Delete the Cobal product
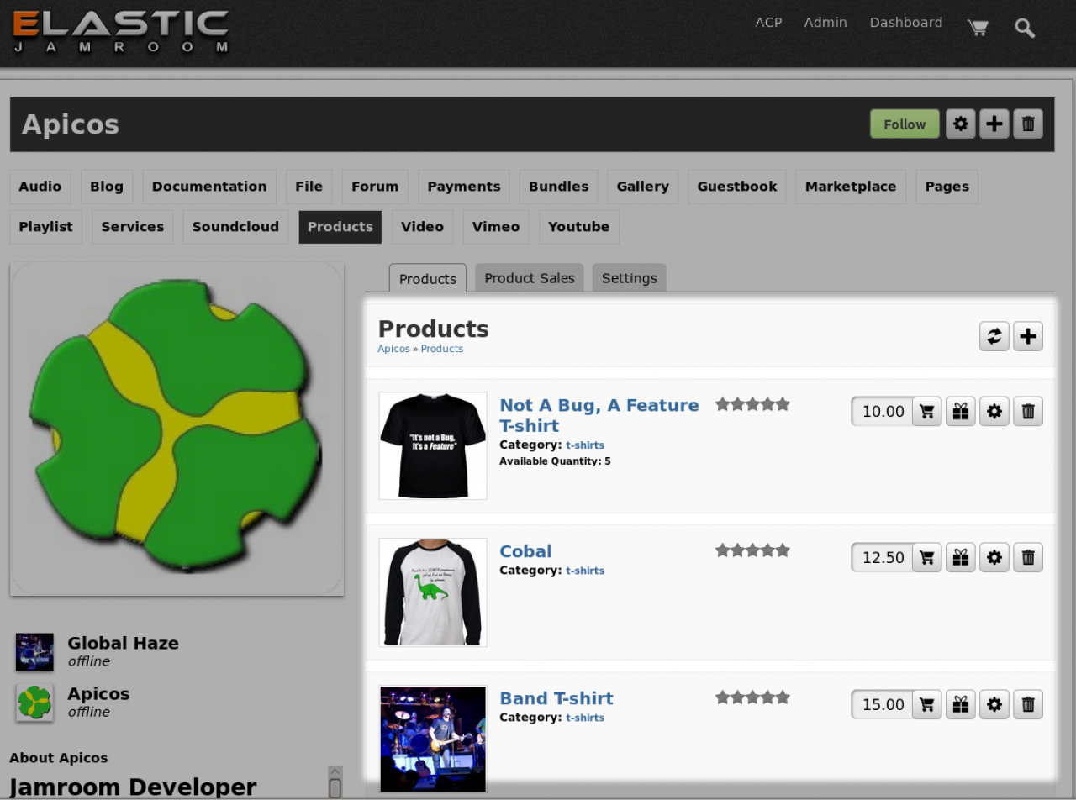The image size is (1076, 800). [1028, 557]
